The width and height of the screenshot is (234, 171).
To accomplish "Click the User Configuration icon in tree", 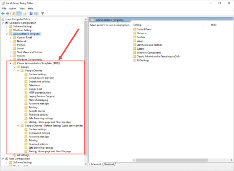I will coord(7,159).
